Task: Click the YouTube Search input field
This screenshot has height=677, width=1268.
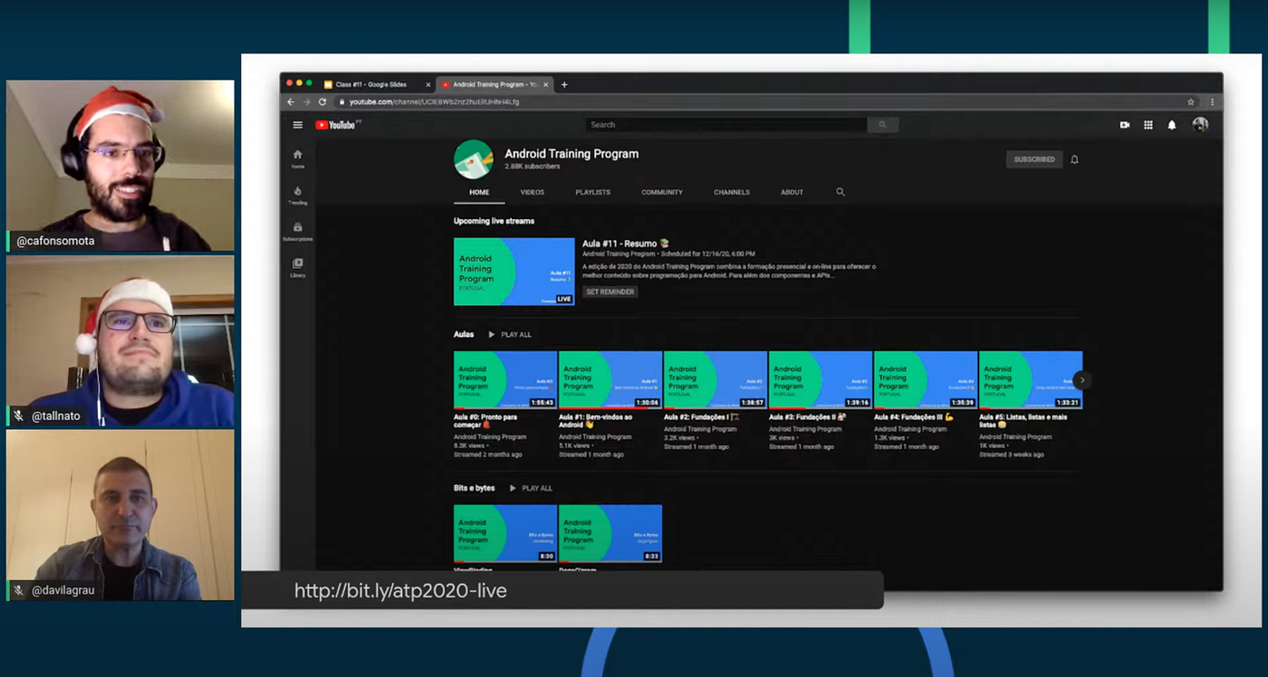Action: 725,125
